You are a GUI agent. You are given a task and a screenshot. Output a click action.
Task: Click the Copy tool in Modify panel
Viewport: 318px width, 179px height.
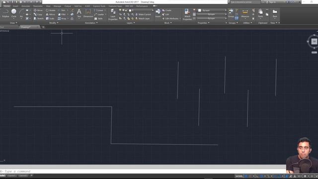(38, 14)
